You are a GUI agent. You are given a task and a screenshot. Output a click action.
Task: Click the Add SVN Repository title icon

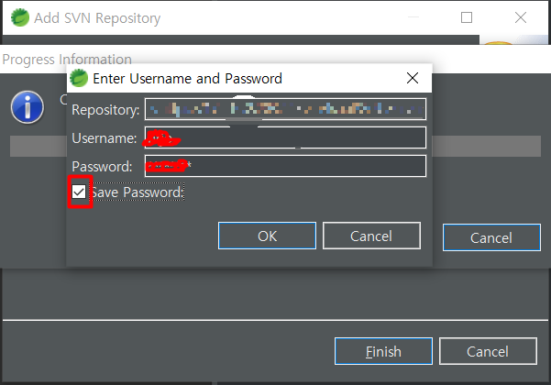(x=20, y=17)
